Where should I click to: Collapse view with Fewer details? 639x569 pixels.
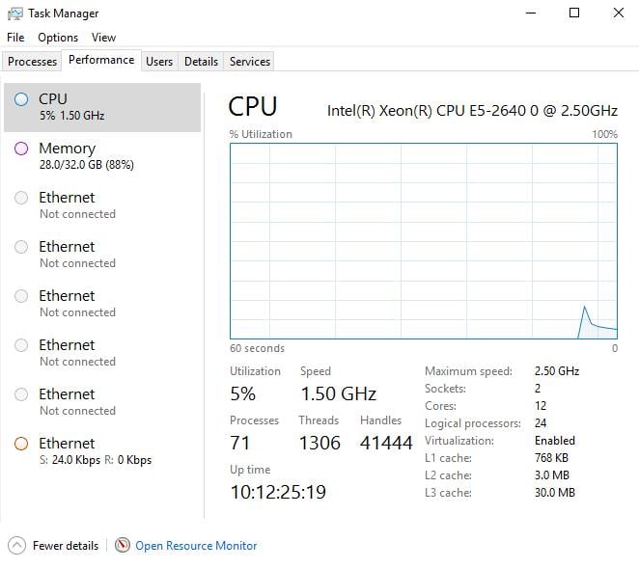pyautogui.click(x=66, y=546)
